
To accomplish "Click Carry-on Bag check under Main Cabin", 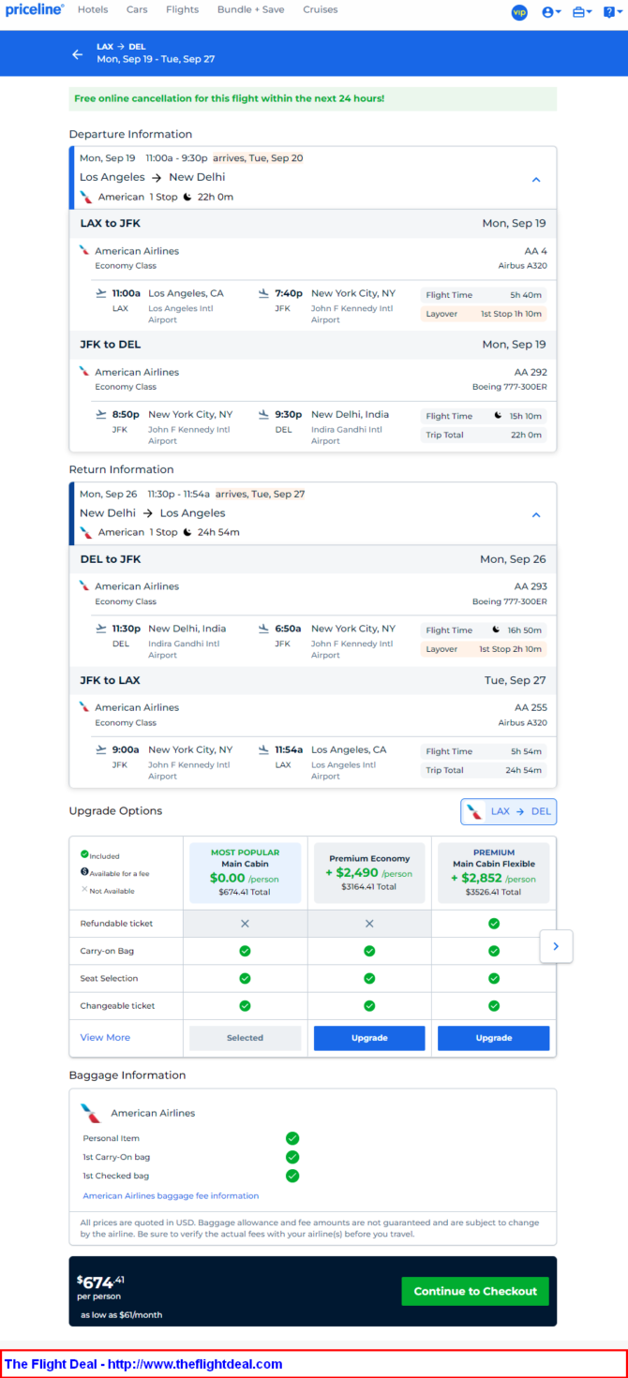I will pyautogui.click(x=245, y=951).
